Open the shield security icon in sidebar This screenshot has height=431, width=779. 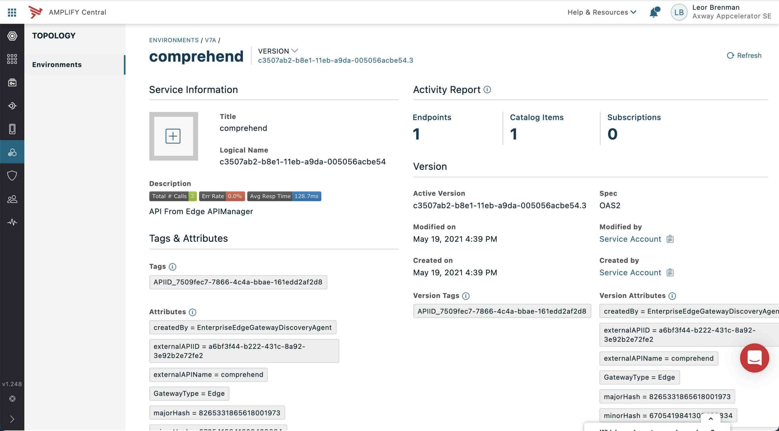coord(12,176)
